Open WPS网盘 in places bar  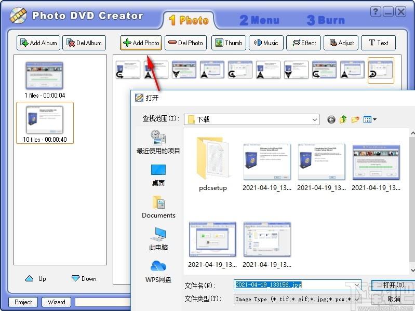[158, 272]
